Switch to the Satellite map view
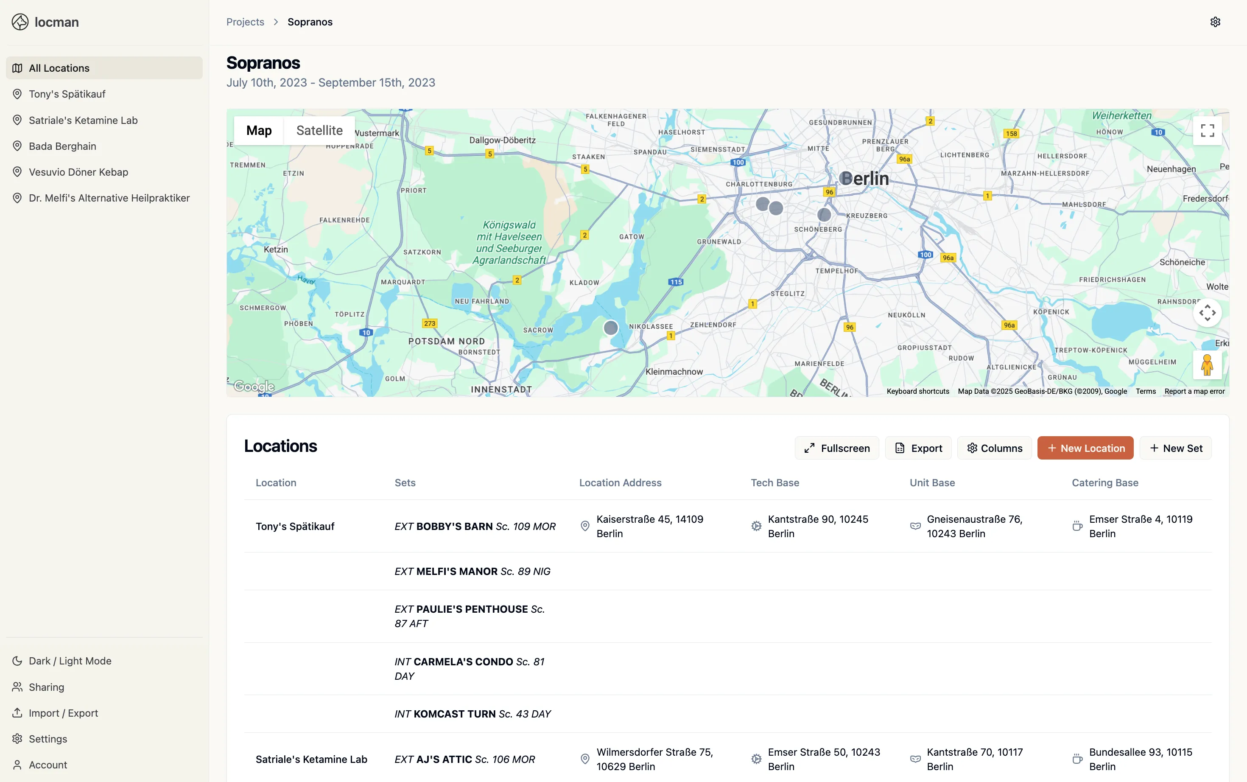This screenshot has width=1247, height=782. point(319,130)
